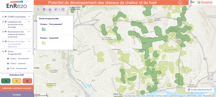Click the Animateurs EnR heading
The width and height of the screenshot is (216, 97).
click(x=17, y=75)
